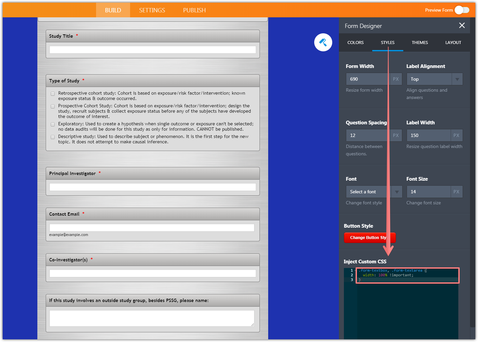Click the Change Button Style button

tap(369, 238)
